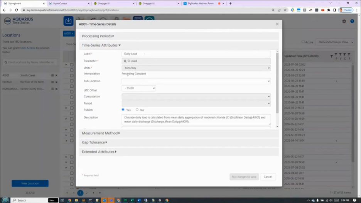Open the settings gear icon
Viewport: 361px width, 203px height.
tap(344, 21)
